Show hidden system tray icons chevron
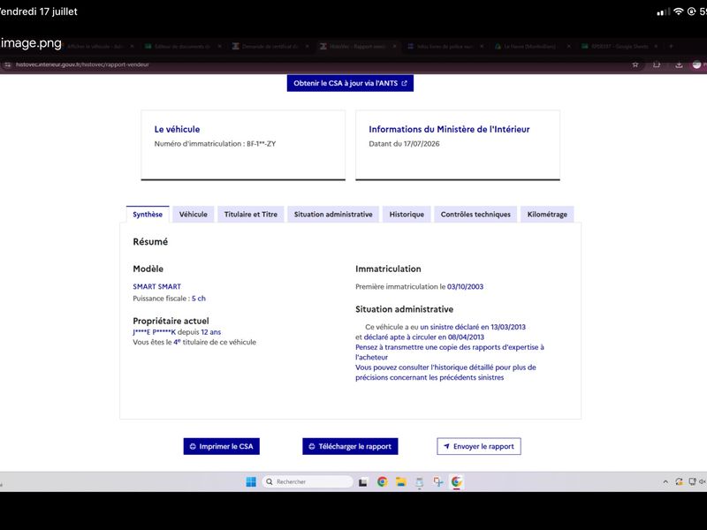The height and width of the screenshot is (530, 707). [665, 481]
